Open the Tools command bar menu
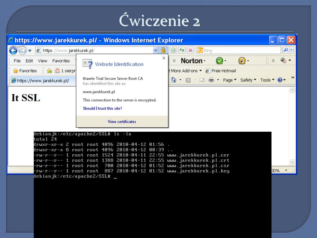The height and width of the screenshot is (238, 317). coord(267,80)
